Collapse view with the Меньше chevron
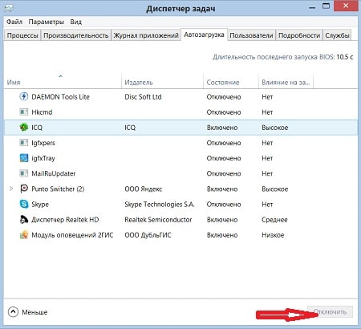The image size is (361, 329). coord(13,311)
